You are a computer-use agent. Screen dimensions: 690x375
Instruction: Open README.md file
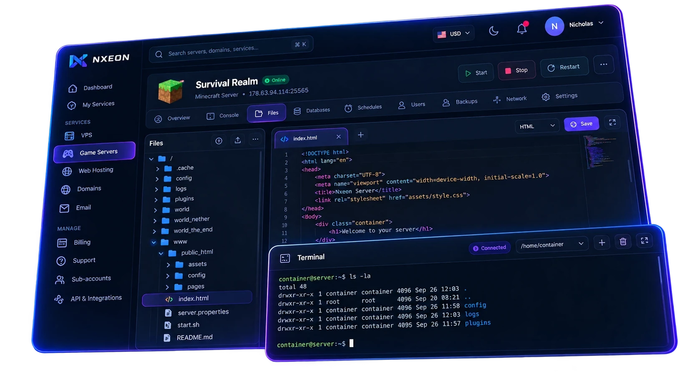click(189, 337)
